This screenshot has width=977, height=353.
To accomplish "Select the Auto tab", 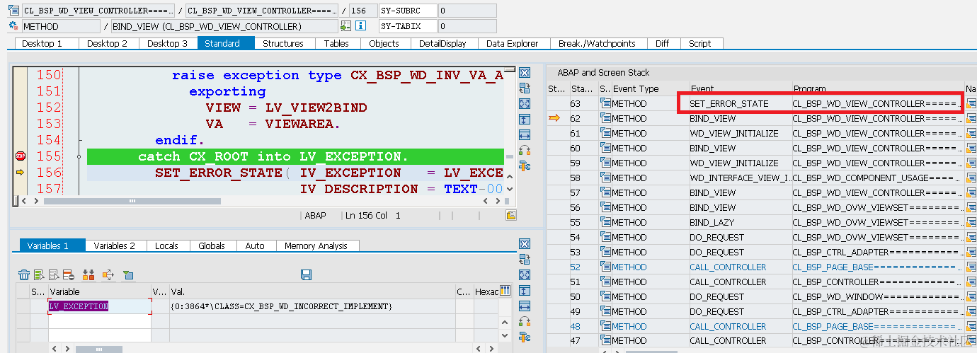I will [x=255, y=245].
